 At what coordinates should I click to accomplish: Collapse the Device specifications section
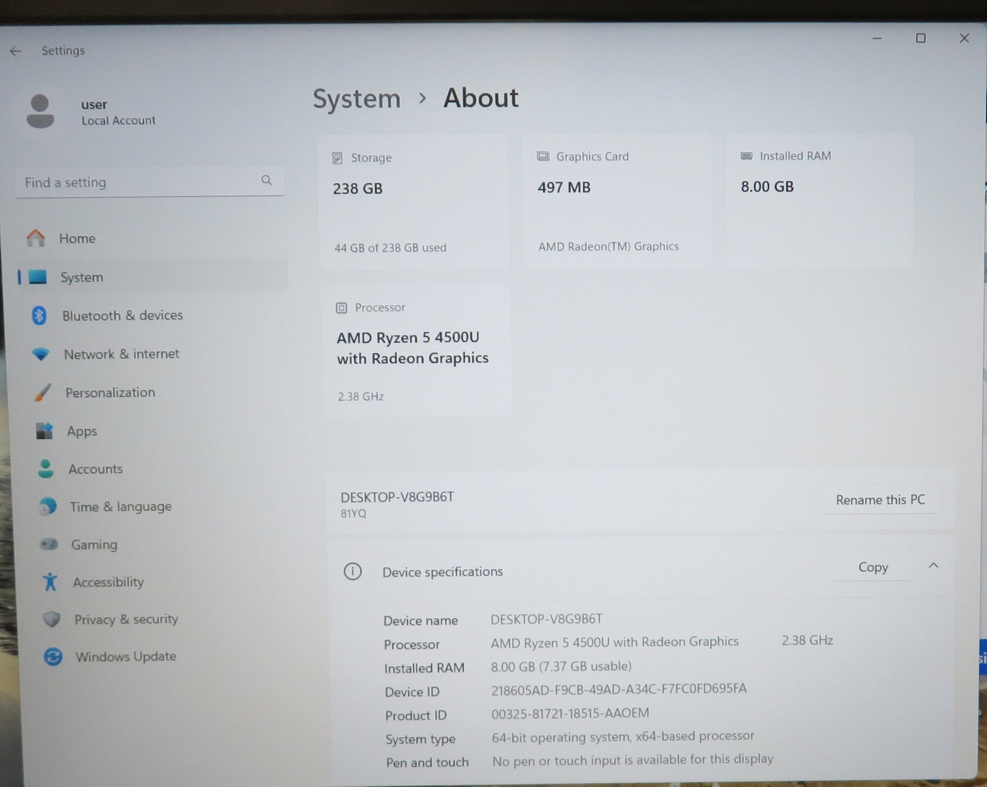coord(933,566)
